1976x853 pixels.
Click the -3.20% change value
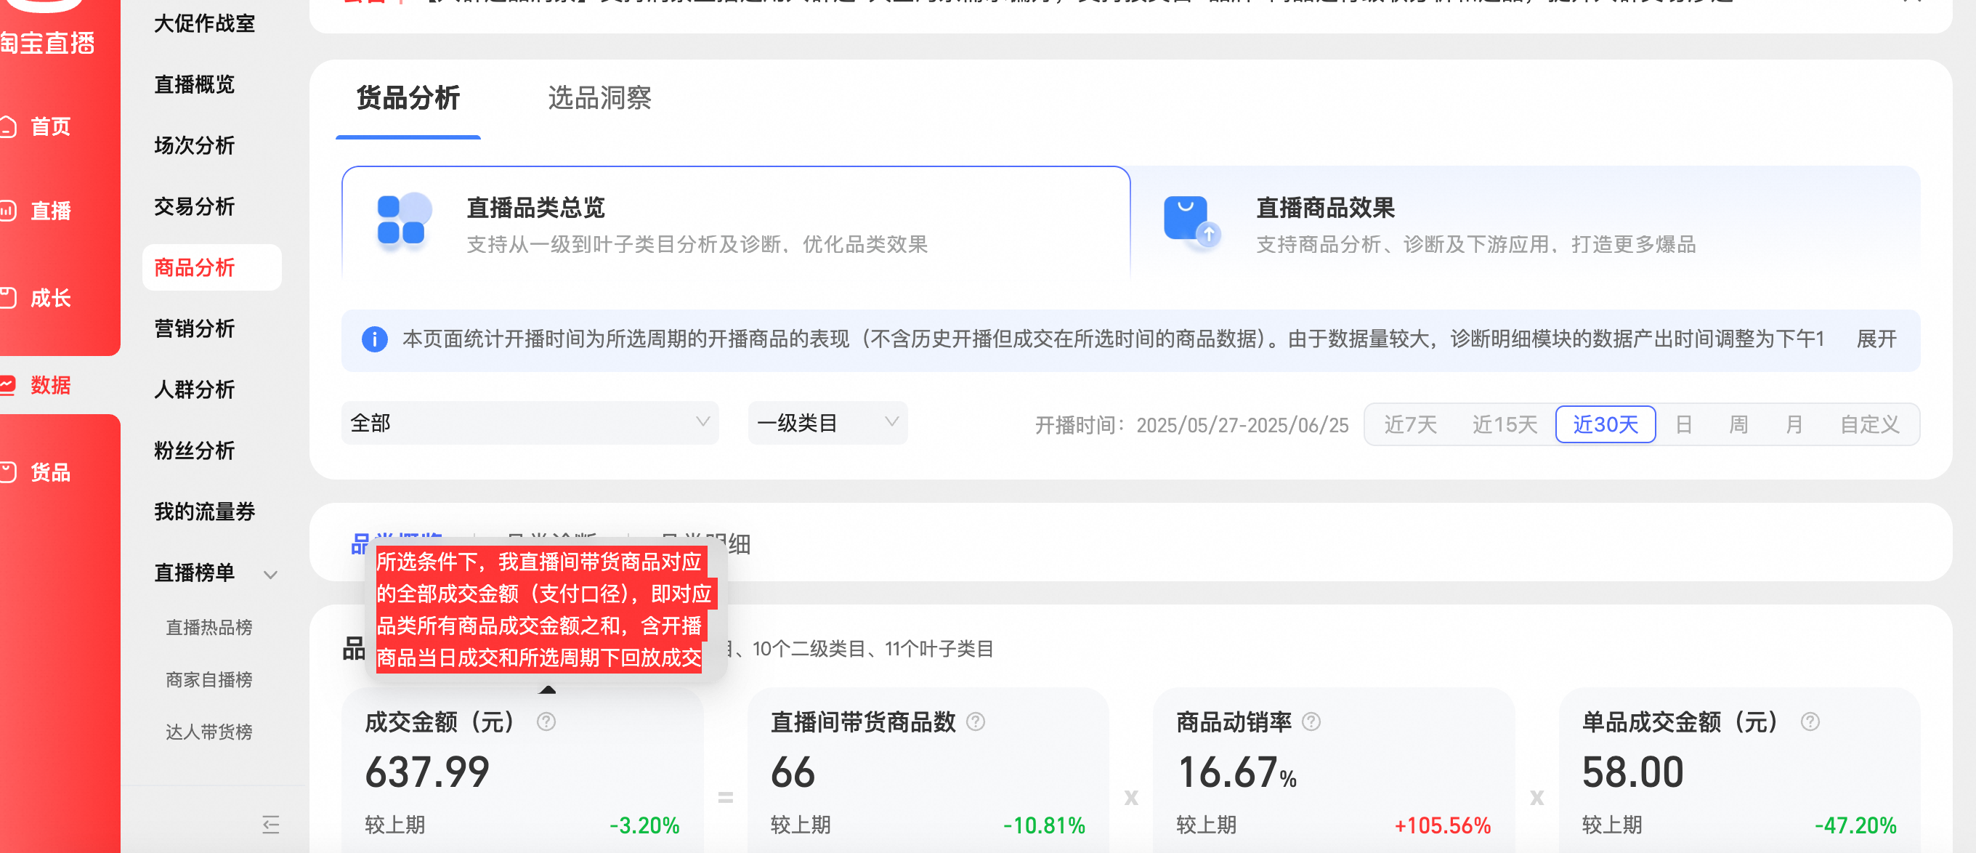[644, 825]
